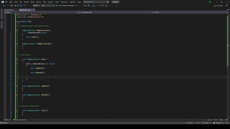Click the CRLF line ending indicator

point(226,120)
